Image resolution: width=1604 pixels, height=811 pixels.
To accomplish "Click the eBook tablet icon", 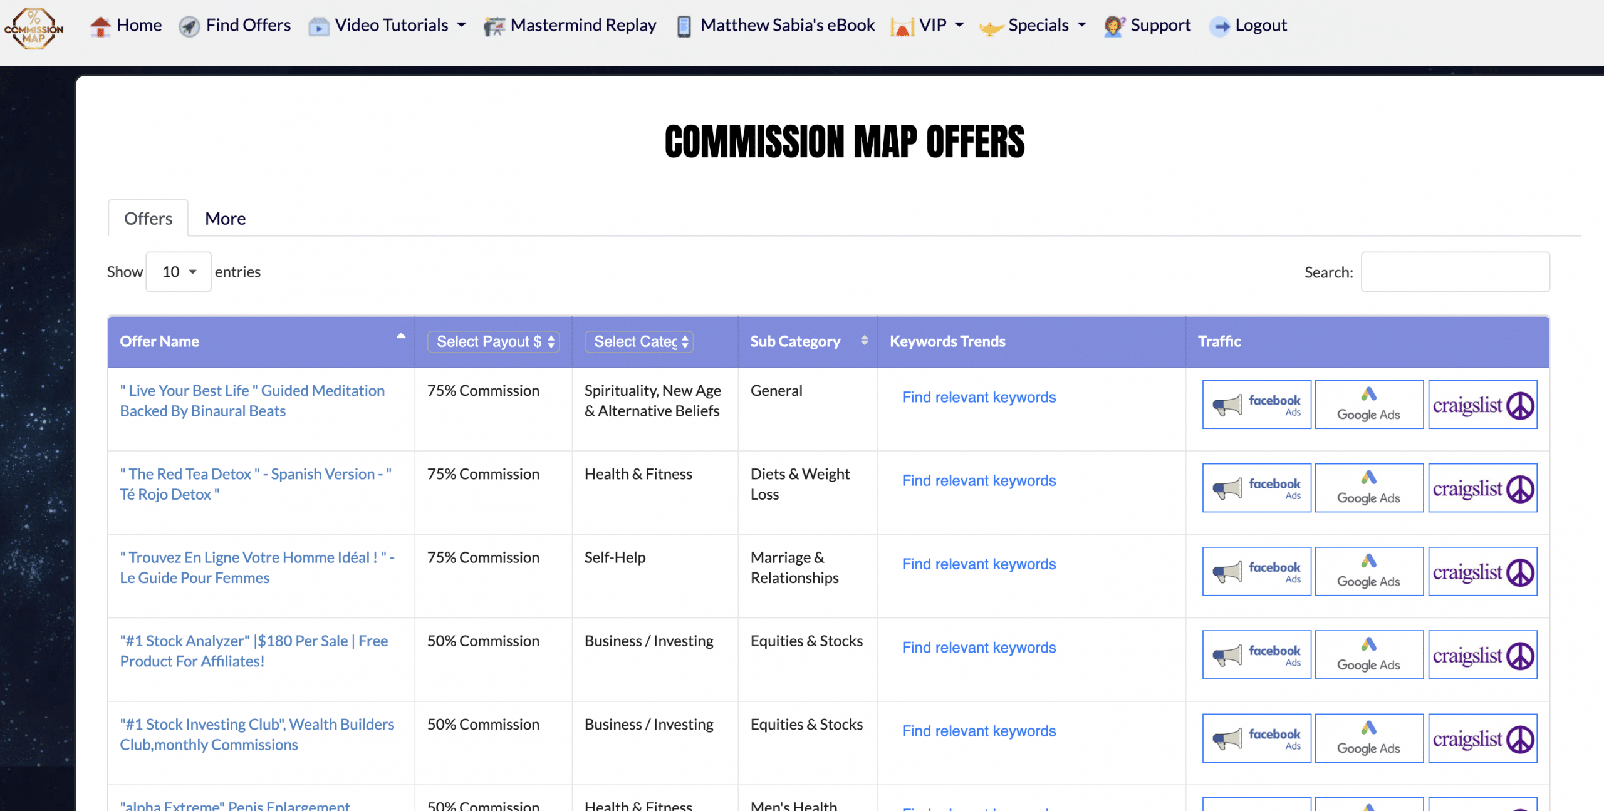I will coord(684,26).
